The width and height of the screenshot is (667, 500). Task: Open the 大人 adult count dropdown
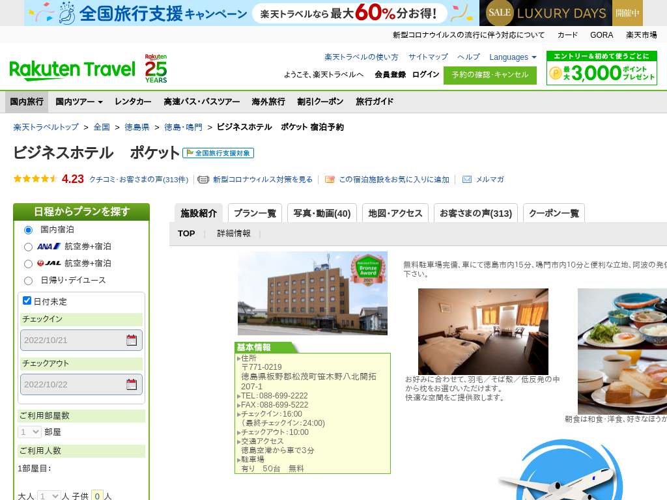click(x=49, y=496)
